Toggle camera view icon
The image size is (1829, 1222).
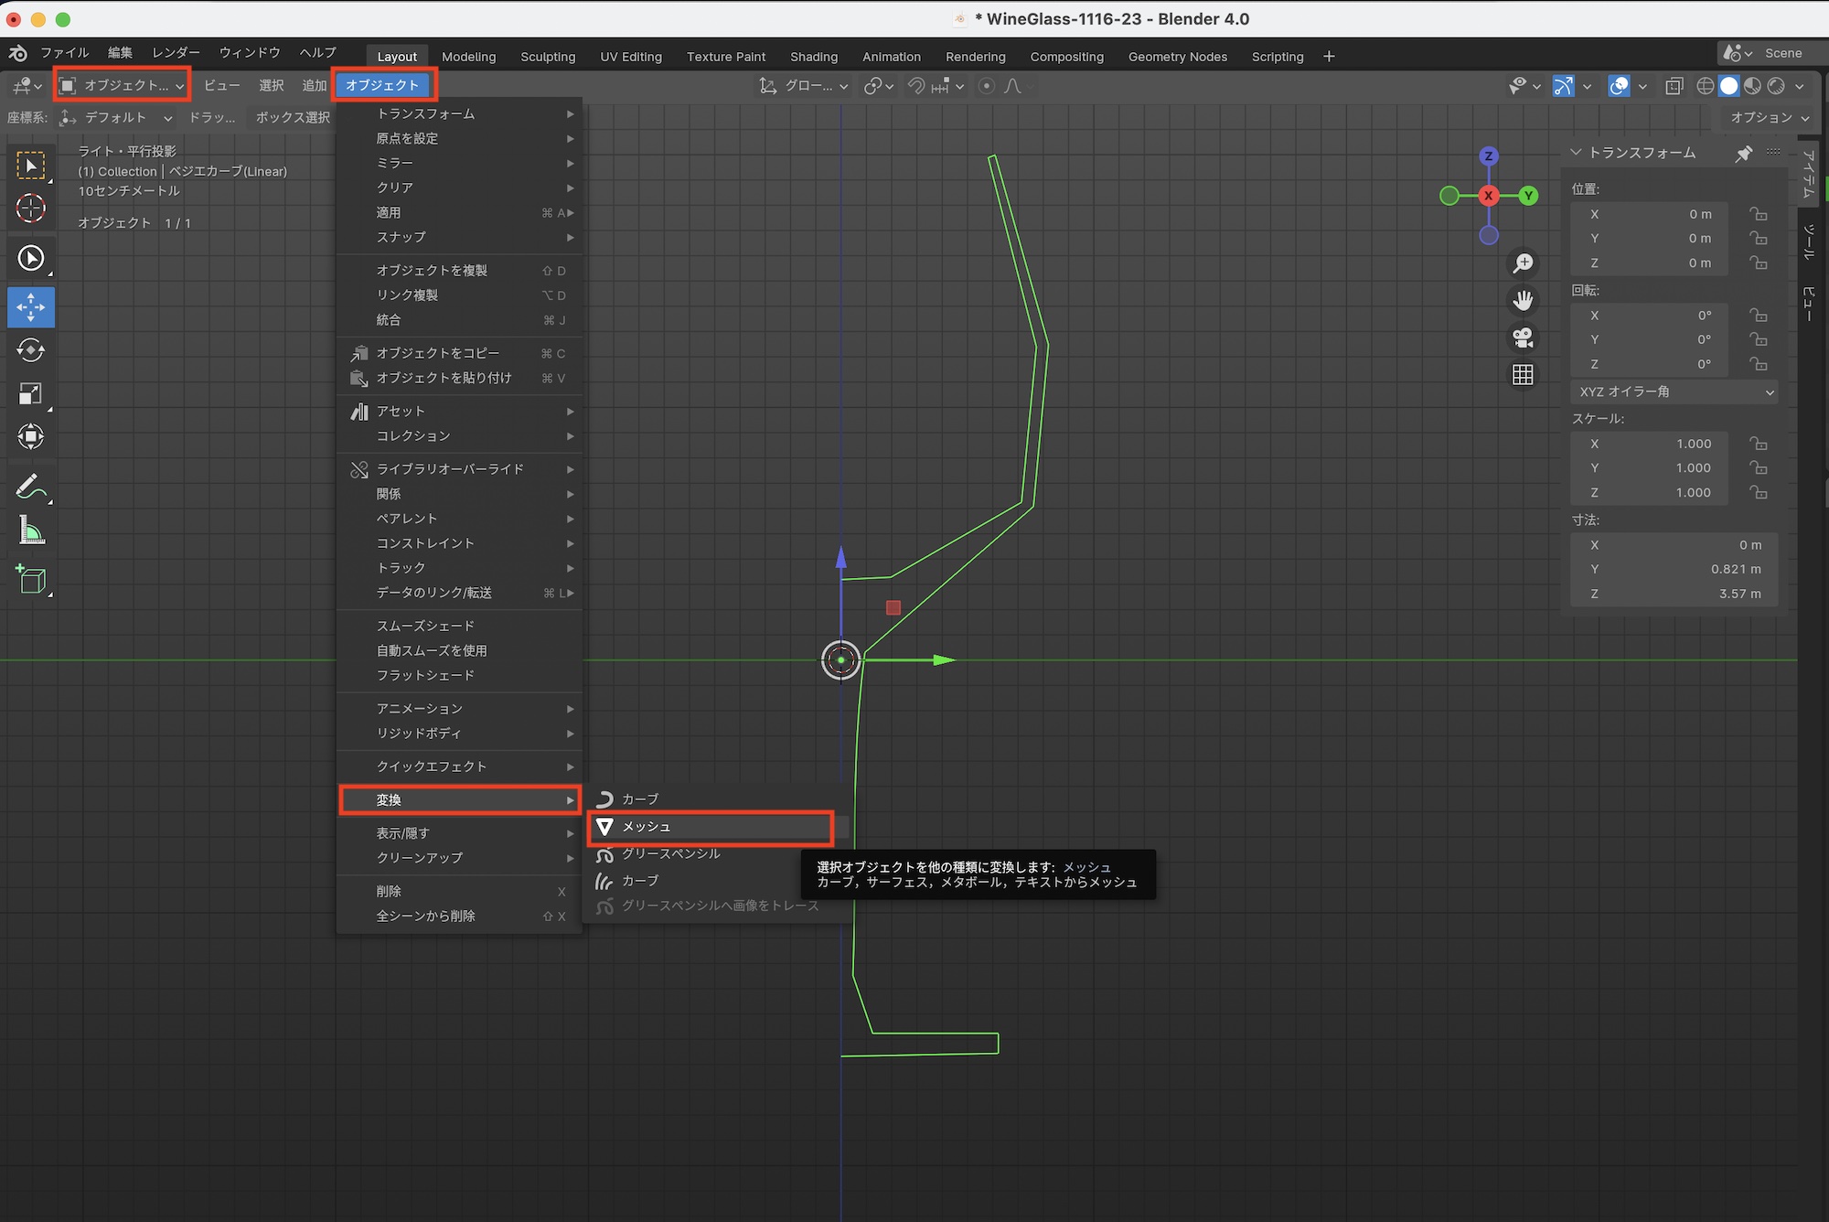[1523, 338]
